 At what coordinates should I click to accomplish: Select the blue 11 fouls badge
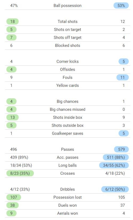[x=123, y=78]
